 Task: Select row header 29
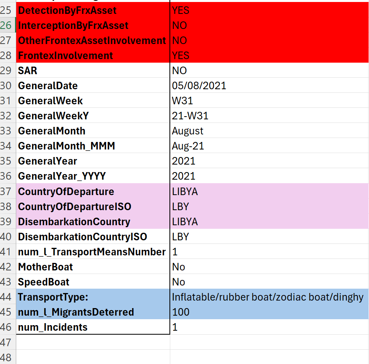pos(8,71)
